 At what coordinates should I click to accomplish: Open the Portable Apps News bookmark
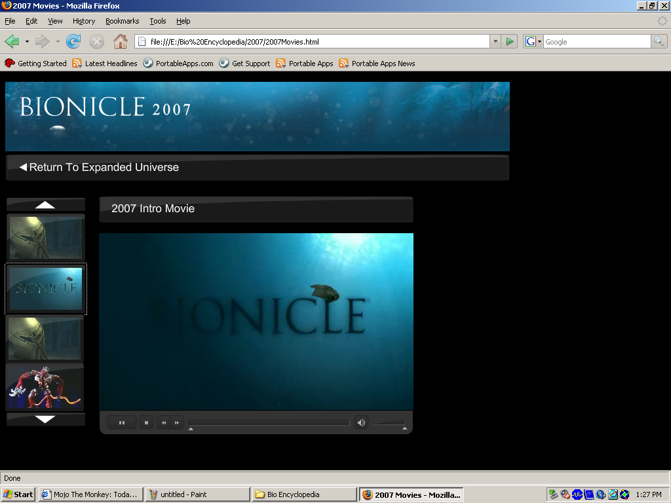tap(377, 64)
